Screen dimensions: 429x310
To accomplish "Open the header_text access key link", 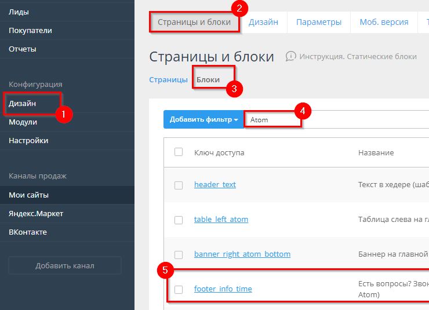I will click(x=215, y=184).
